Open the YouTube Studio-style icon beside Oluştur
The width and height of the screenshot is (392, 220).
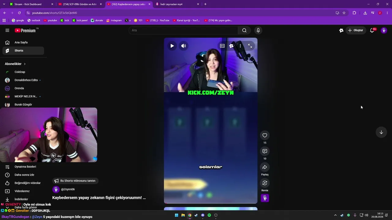tap(341, 30)
